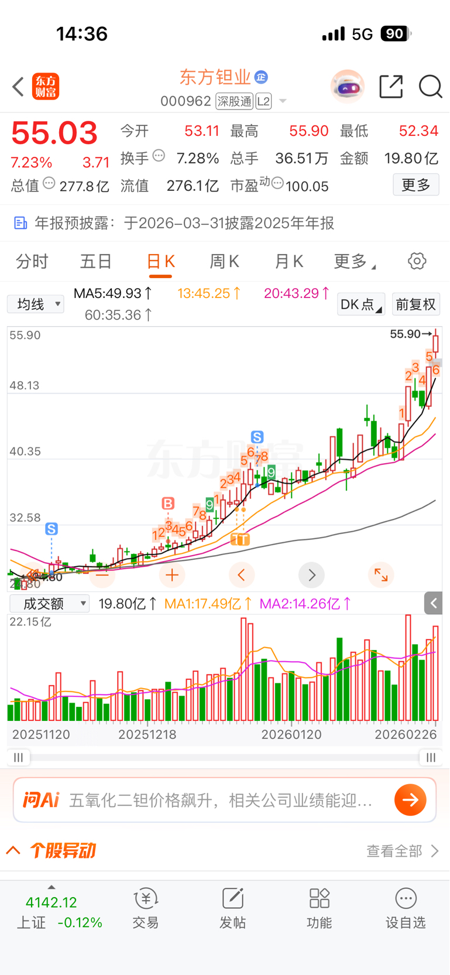
Task: Switch to the 周K tab
Action: tap(224, 261)
